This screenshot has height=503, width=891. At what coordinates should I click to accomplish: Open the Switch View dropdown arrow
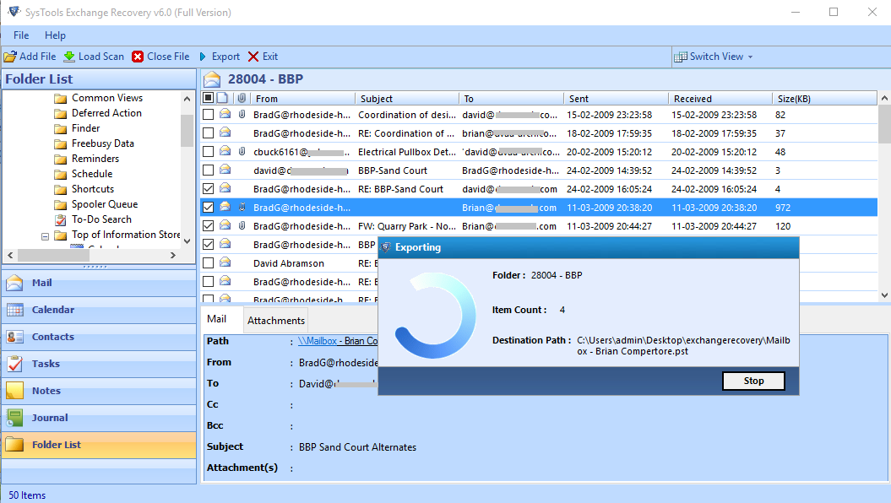click(751, 57)
